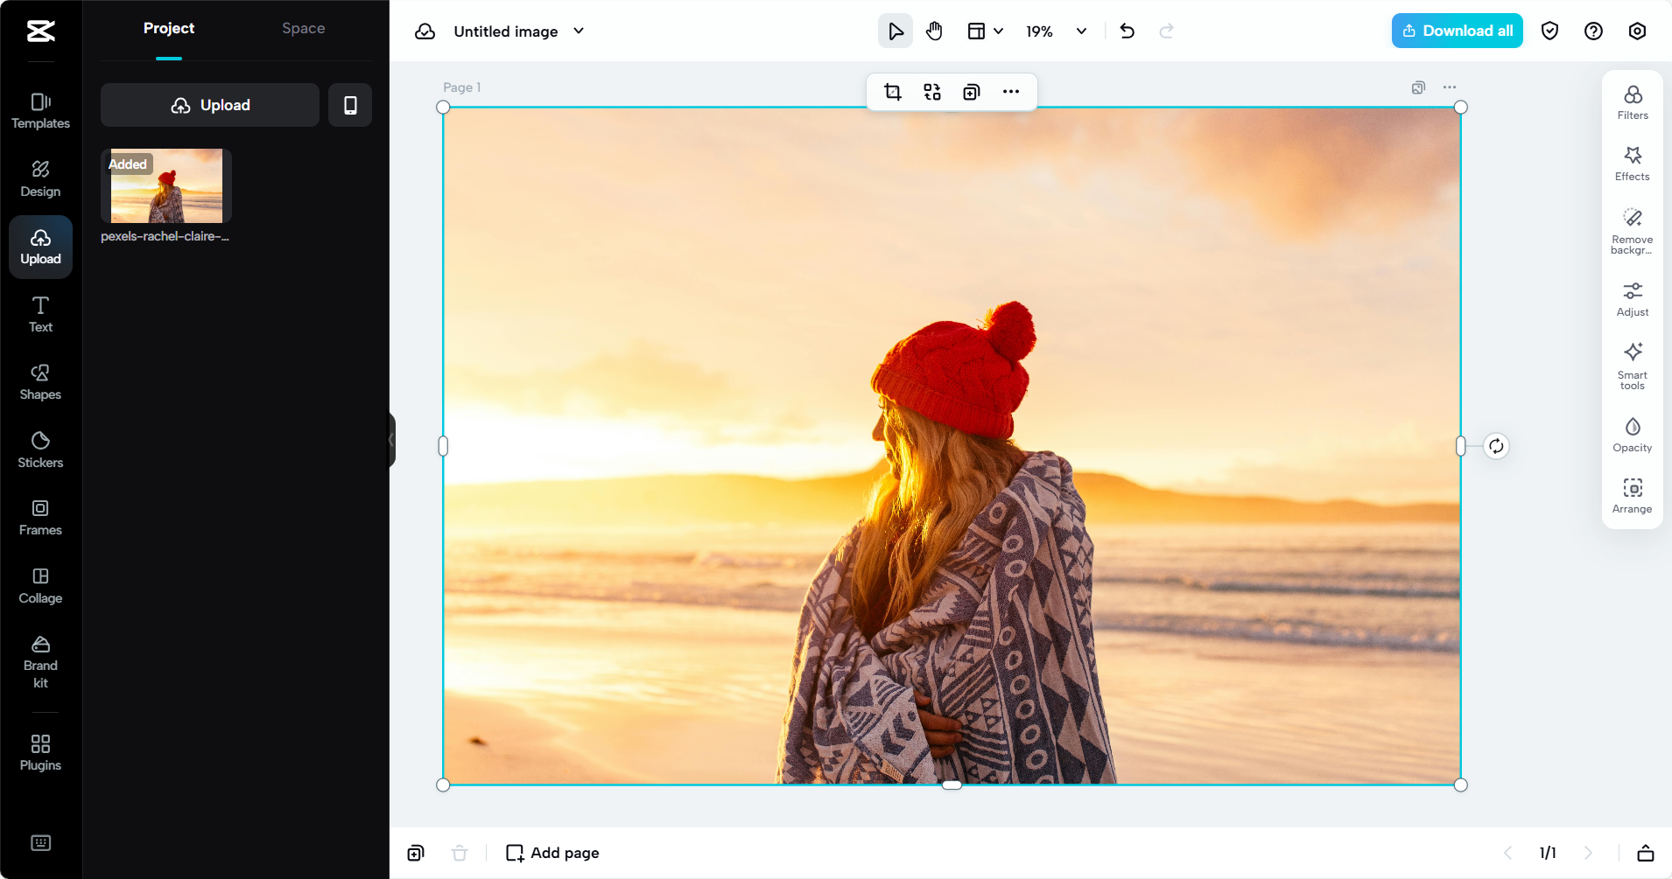Open the Effects panel
Image resolution: width=1672 pixels, height=879 pixels.
coord(1632,164)
